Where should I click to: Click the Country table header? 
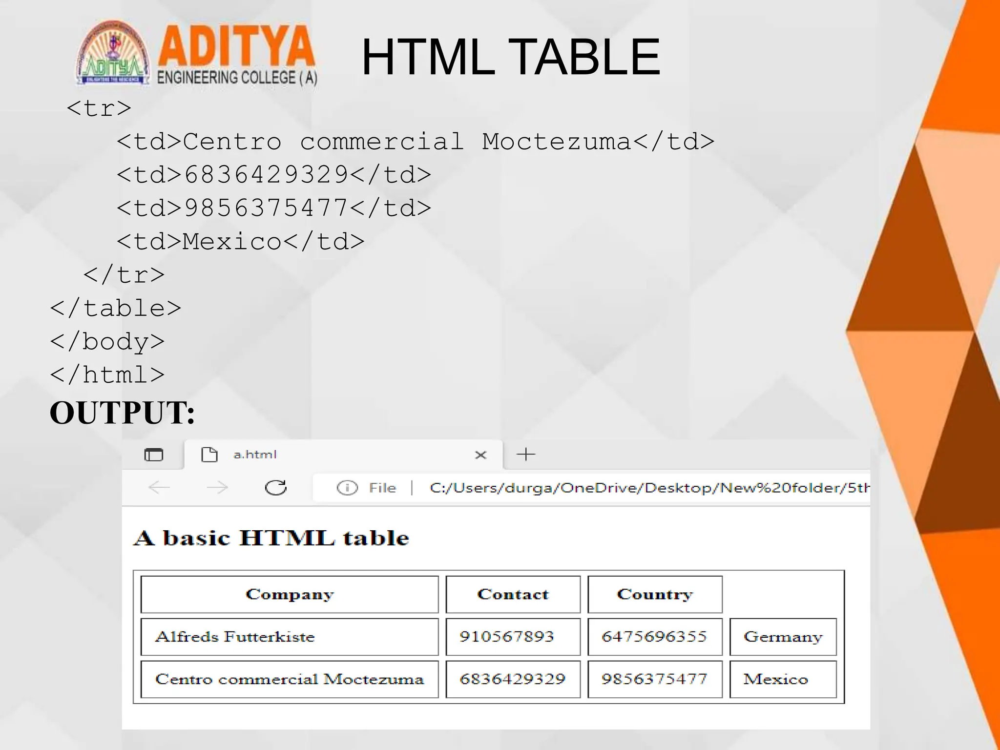[654, 594]
